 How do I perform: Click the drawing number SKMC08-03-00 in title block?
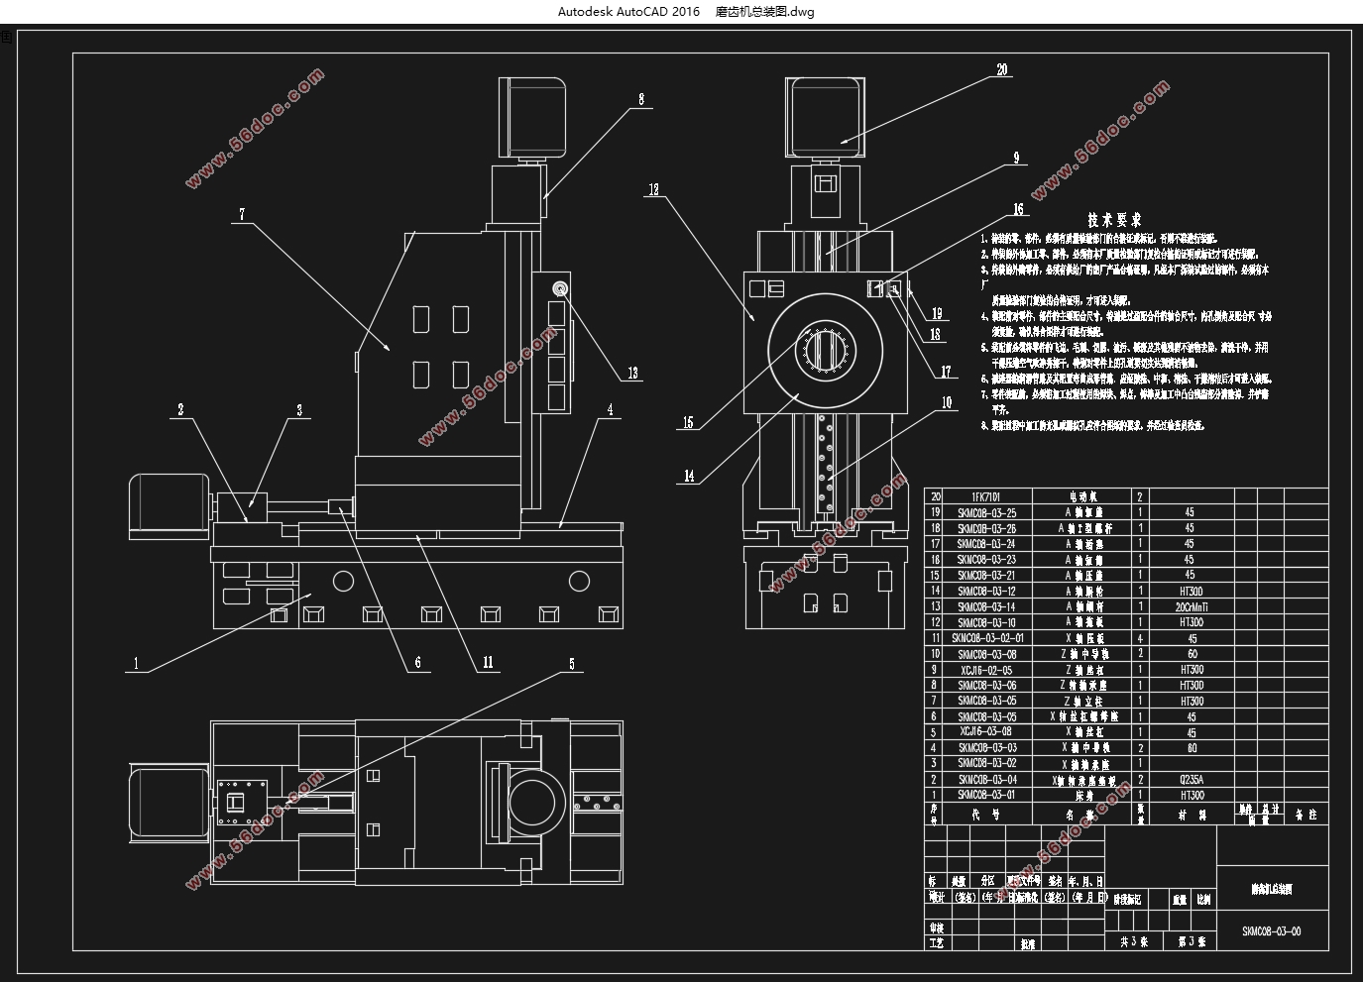point(1272,931)
